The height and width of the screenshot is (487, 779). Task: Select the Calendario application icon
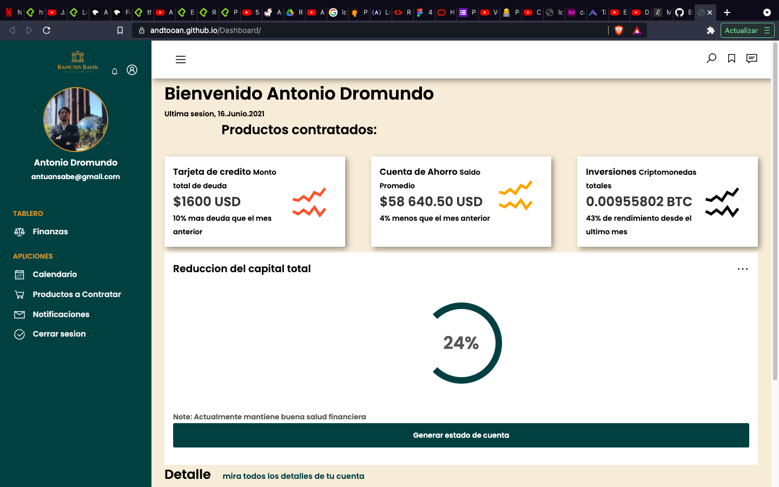click(x=19, y=274)
